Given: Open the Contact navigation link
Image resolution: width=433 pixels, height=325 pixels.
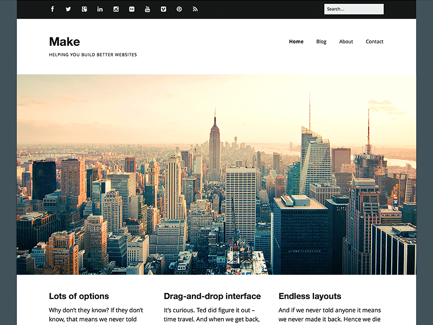Looking at the screenshot, I should click(x=374, y=42).
